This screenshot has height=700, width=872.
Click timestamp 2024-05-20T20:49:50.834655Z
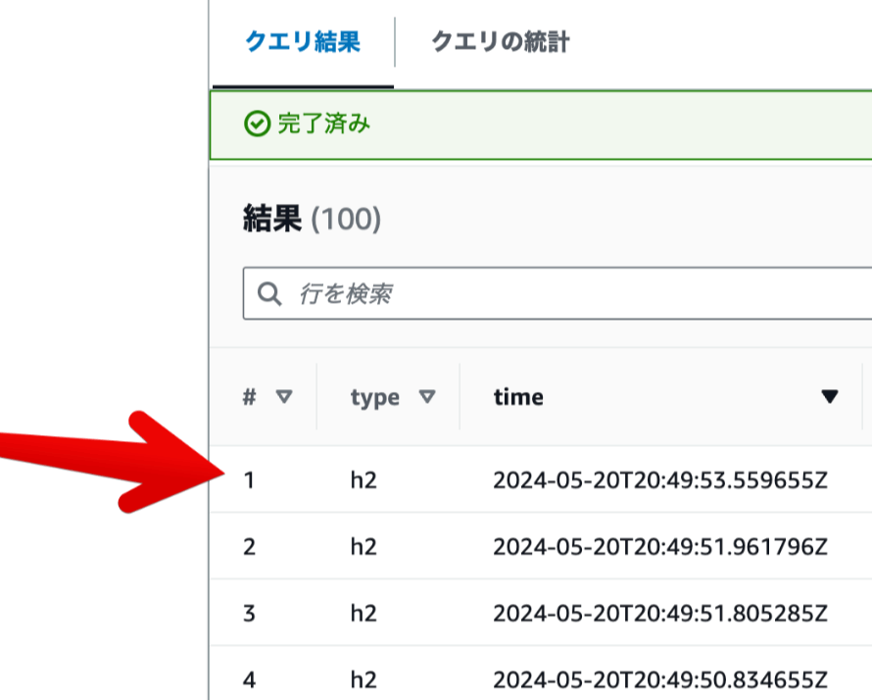coord(660,680)
